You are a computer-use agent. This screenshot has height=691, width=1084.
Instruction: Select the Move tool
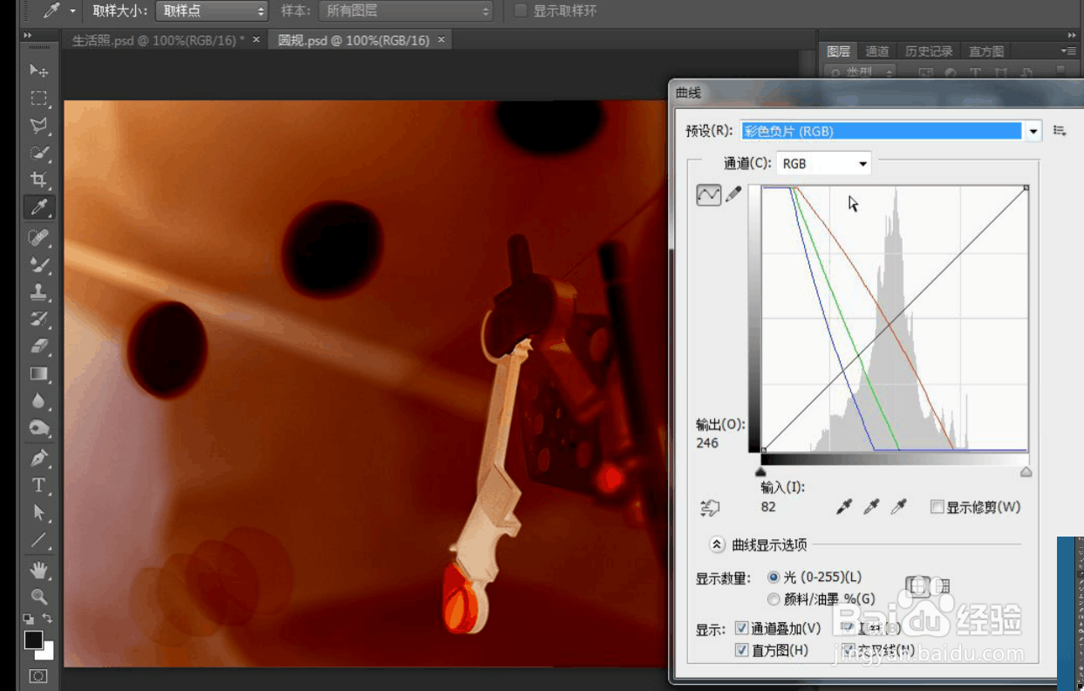point(38,70)
